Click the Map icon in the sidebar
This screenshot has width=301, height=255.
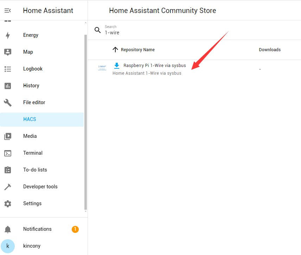[x=8, y=52]
